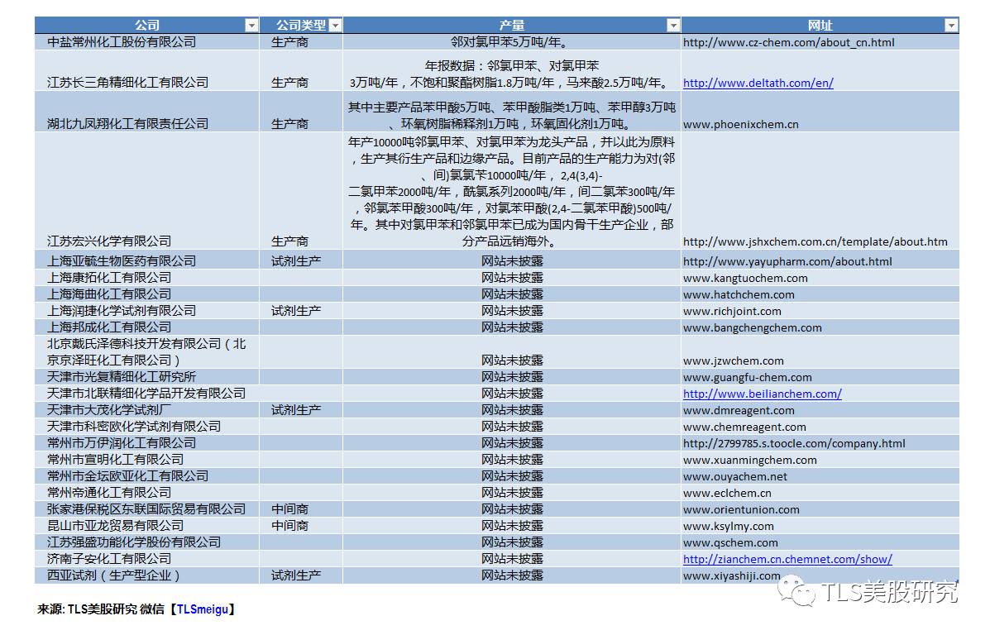The image size is (990, 635).
Task: Click the TLSmeigu source link
Action: point(203,609)
